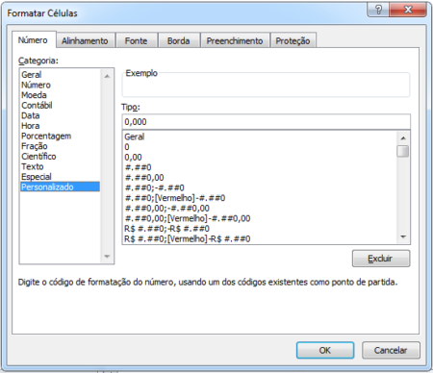
Task: Click the category list scroll up arrow
Action: 107,76
